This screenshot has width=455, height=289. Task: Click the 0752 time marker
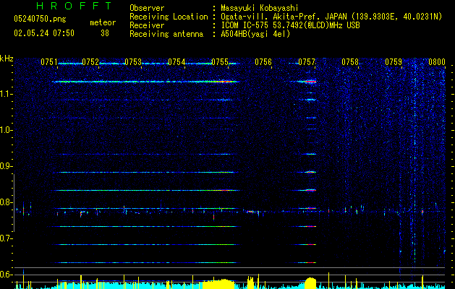click(x=90, y=62)
